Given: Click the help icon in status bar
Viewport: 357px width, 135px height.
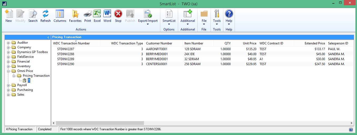Looking at the screenshot, I should [x=351, y=129].
